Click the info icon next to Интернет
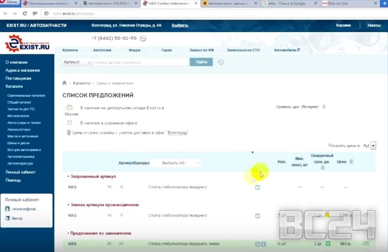388x252 pixels. [324, 106]
